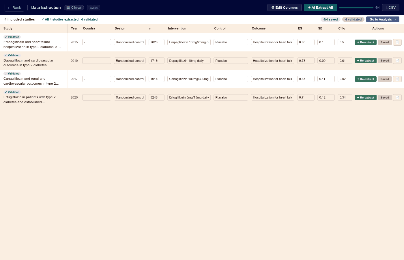
Task: Edit SE field showing 0.1
Action: [x=326, y=42]
